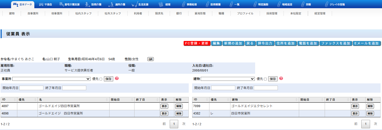Image resolution: width=382 pixels, height=130 pixels.
Task: Click the 辞令出力 button
Action: point(265,44)
